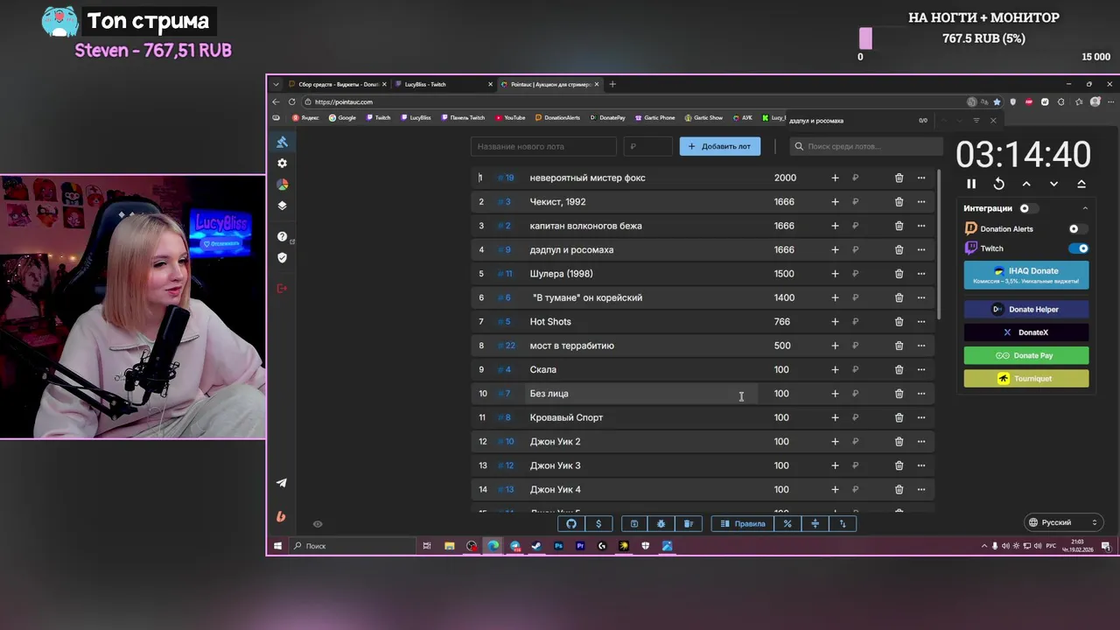The width and height of the screenshot is (1120, 630).
Task: Toggle the eye visibility icon at bottom left
Action: tap(318, 524)
